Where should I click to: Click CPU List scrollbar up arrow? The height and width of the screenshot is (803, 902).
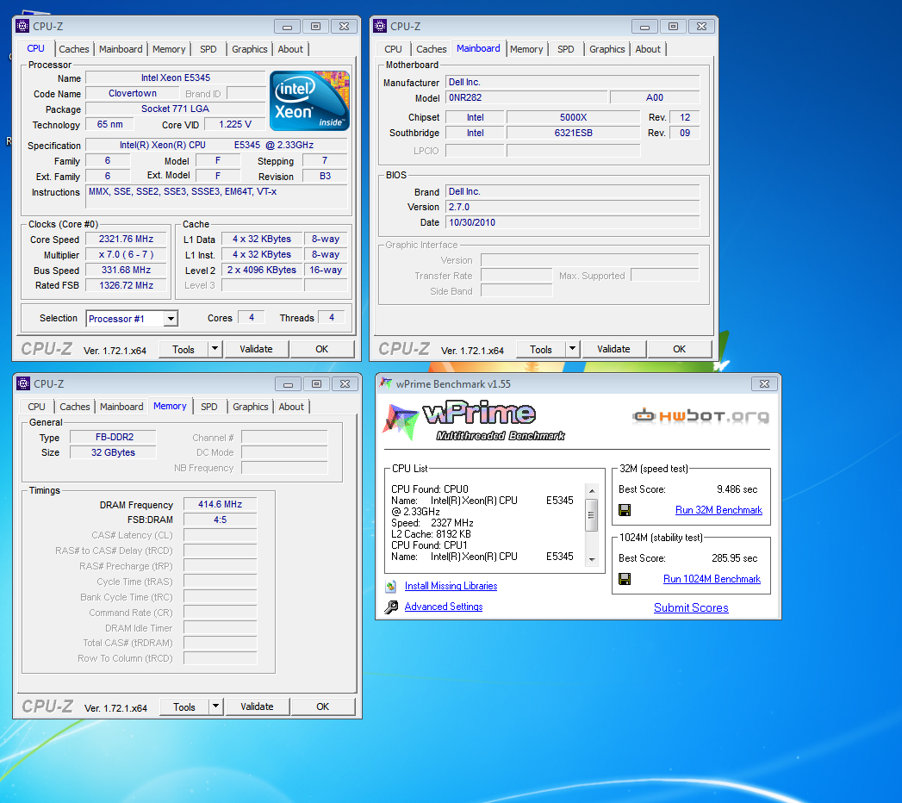591,490
